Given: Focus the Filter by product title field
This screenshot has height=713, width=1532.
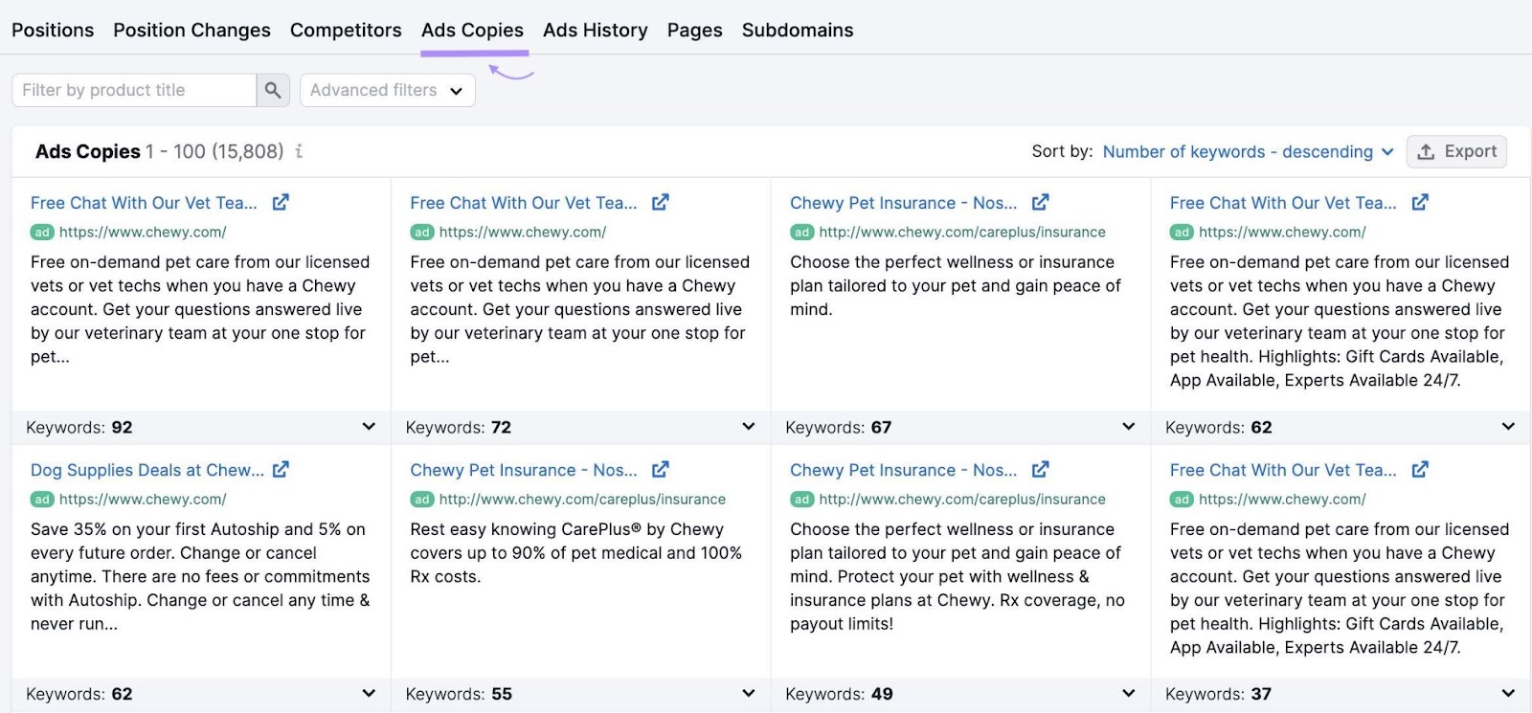Looking at the screenshot, I should click(x=134, y=90).
